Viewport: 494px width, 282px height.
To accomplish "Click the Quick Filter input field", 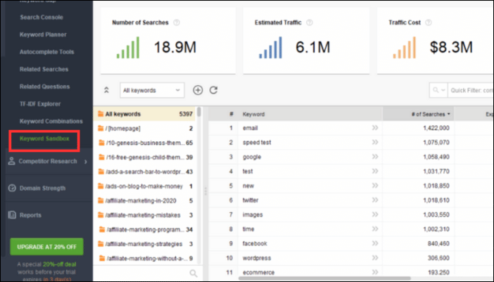I will 471,90.
